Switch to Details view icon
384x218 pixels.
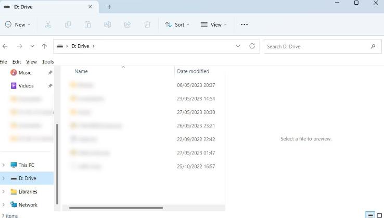[x=370, y=215]
